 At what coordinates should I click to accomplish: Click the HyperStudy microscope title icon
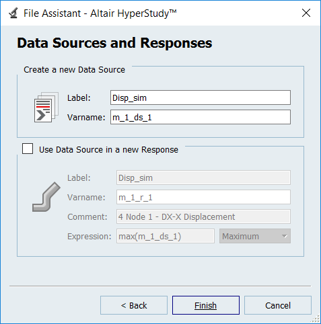[13, 13]
